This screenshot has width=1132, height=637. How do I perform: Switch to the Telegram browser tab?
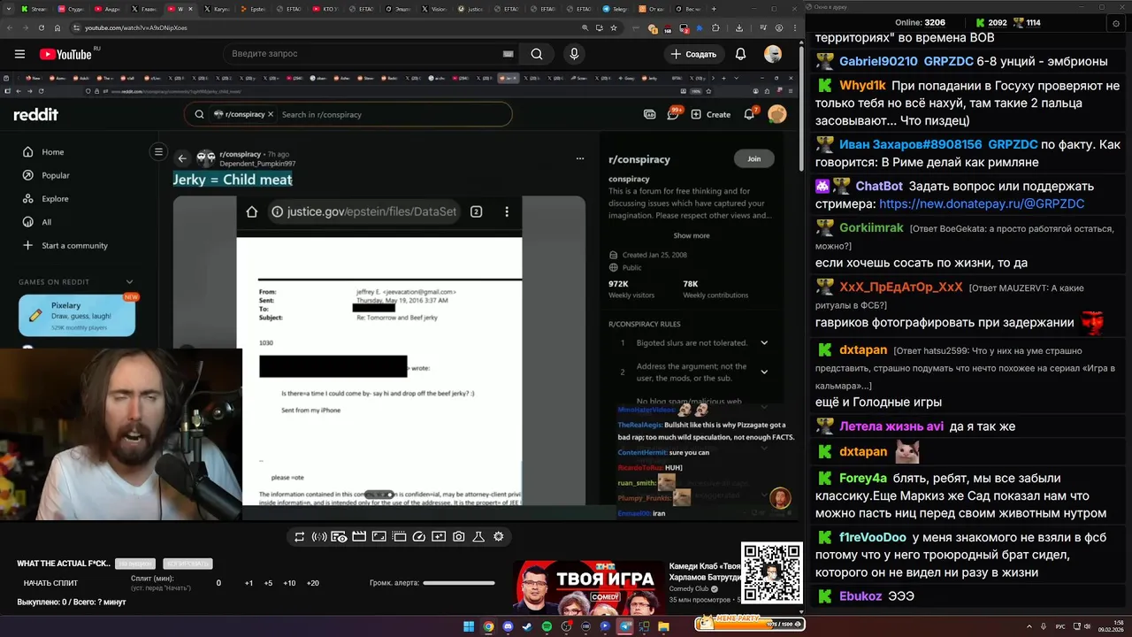pyautogui.click(x=616, y=9)
